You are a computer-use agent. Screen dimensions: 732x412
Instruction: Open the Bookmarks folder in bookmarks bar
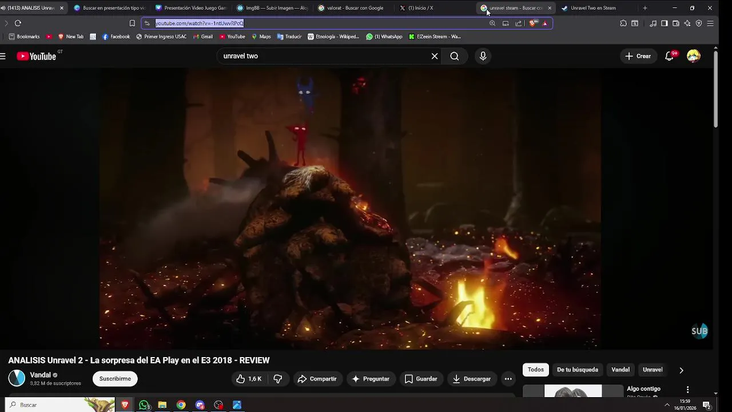(24, 37)
